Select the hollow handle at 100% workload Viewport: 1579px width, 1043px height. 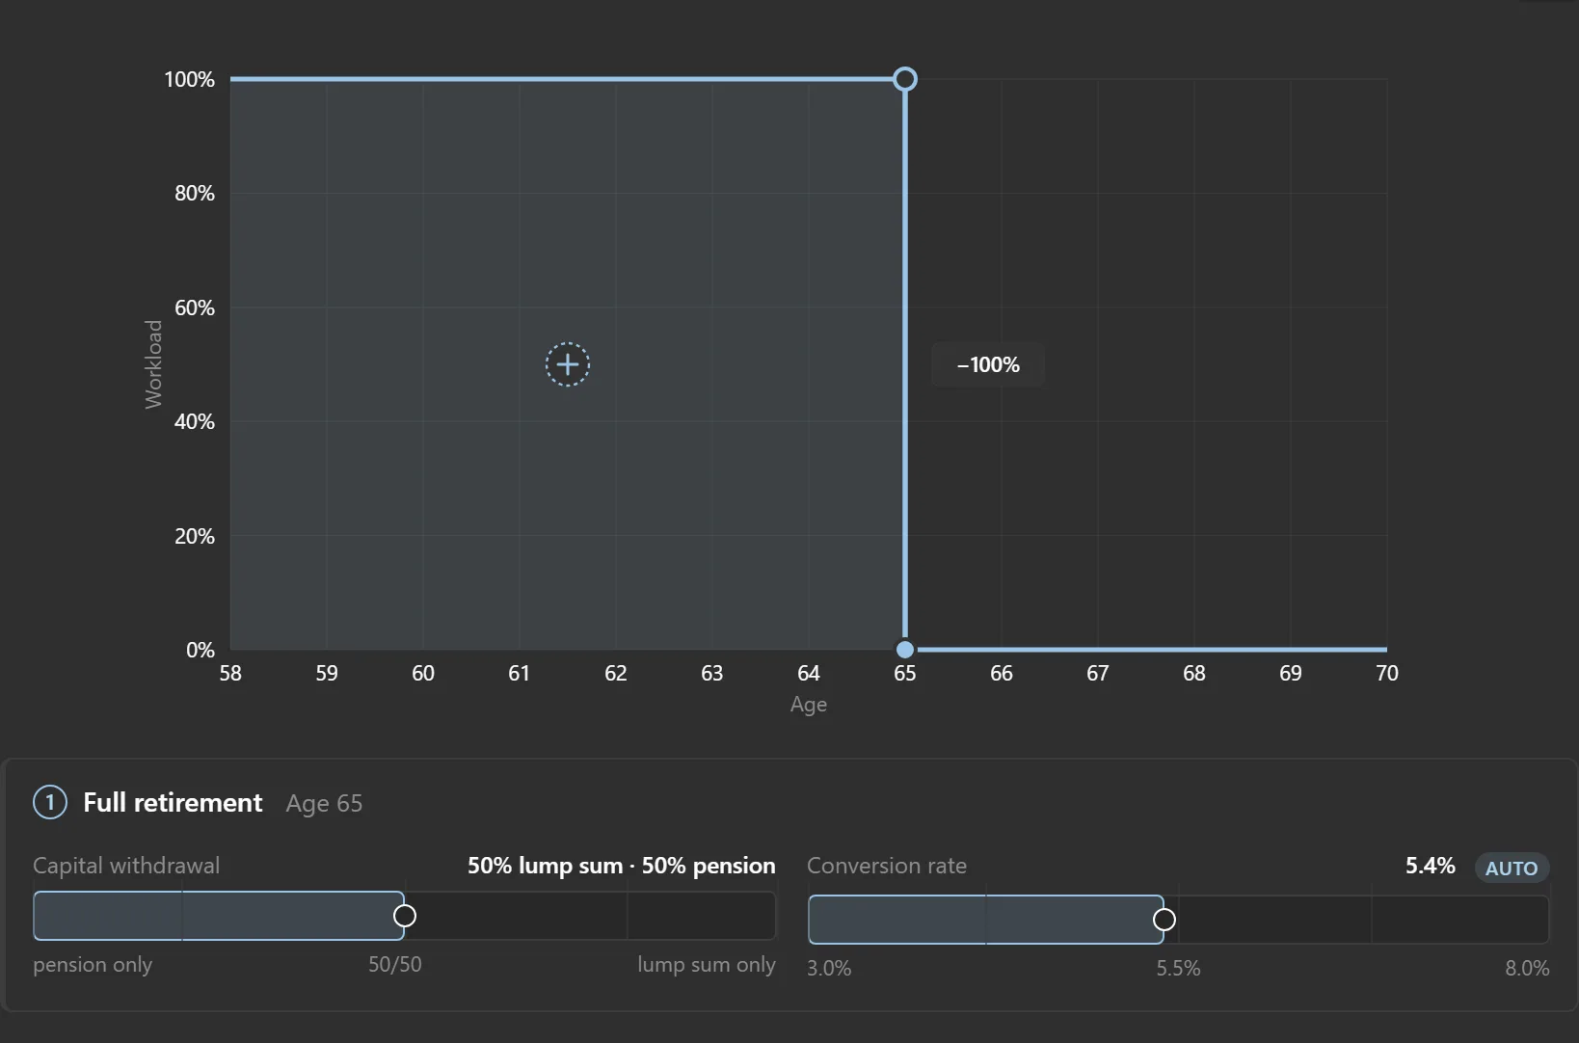(x=904, y=79)
